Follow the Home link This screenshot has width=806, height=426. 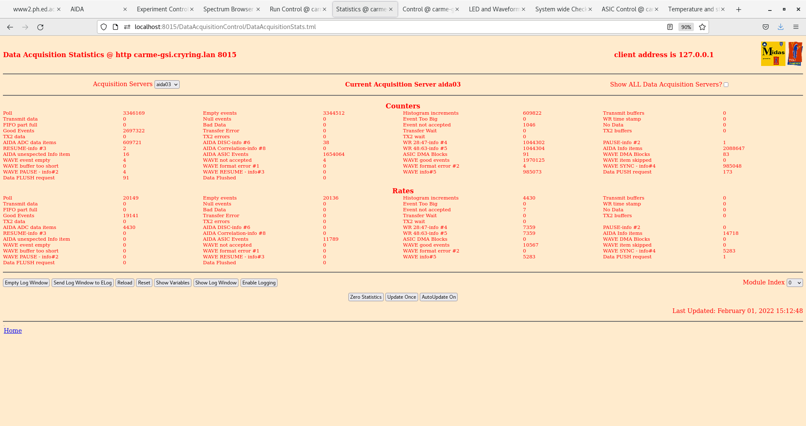coord(13,331)
